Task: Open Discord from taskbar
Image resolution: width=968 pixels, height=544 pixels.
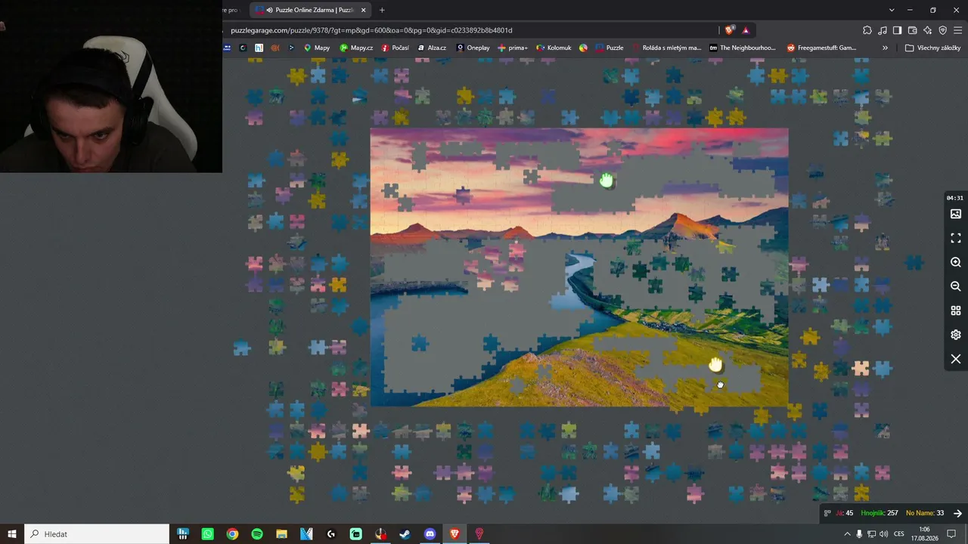Action: point(430,534)
